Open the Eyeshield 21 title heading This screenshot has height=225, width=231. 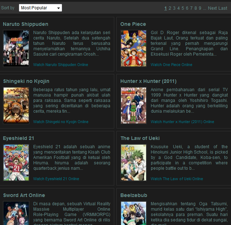tap(19, 138)
